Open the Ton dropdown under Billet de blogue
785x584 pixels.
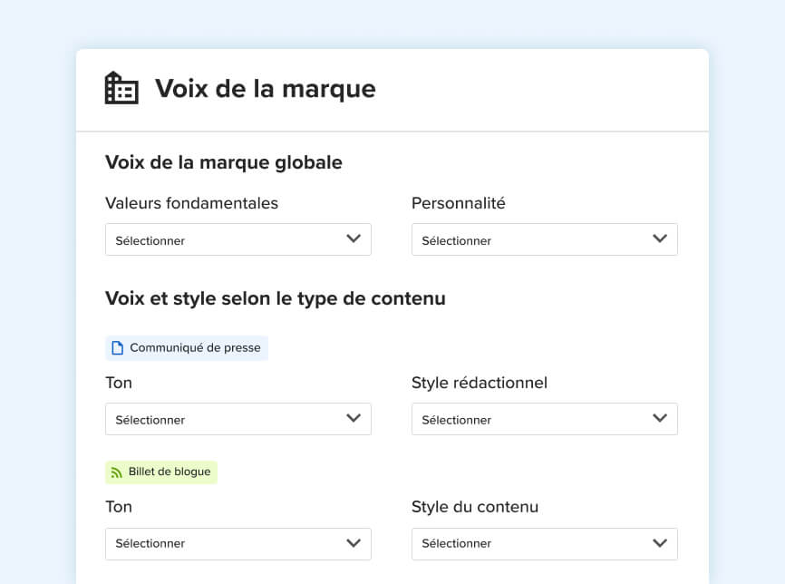click(x=237, y=543)
